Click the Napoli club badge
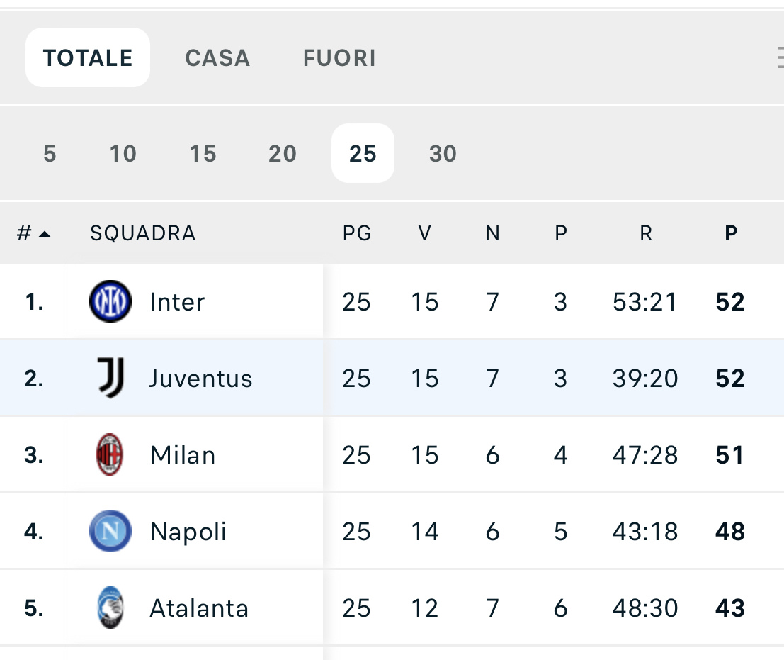Viewport: 784px width, 660px height. pyautogui.click(x=110, y=531)
